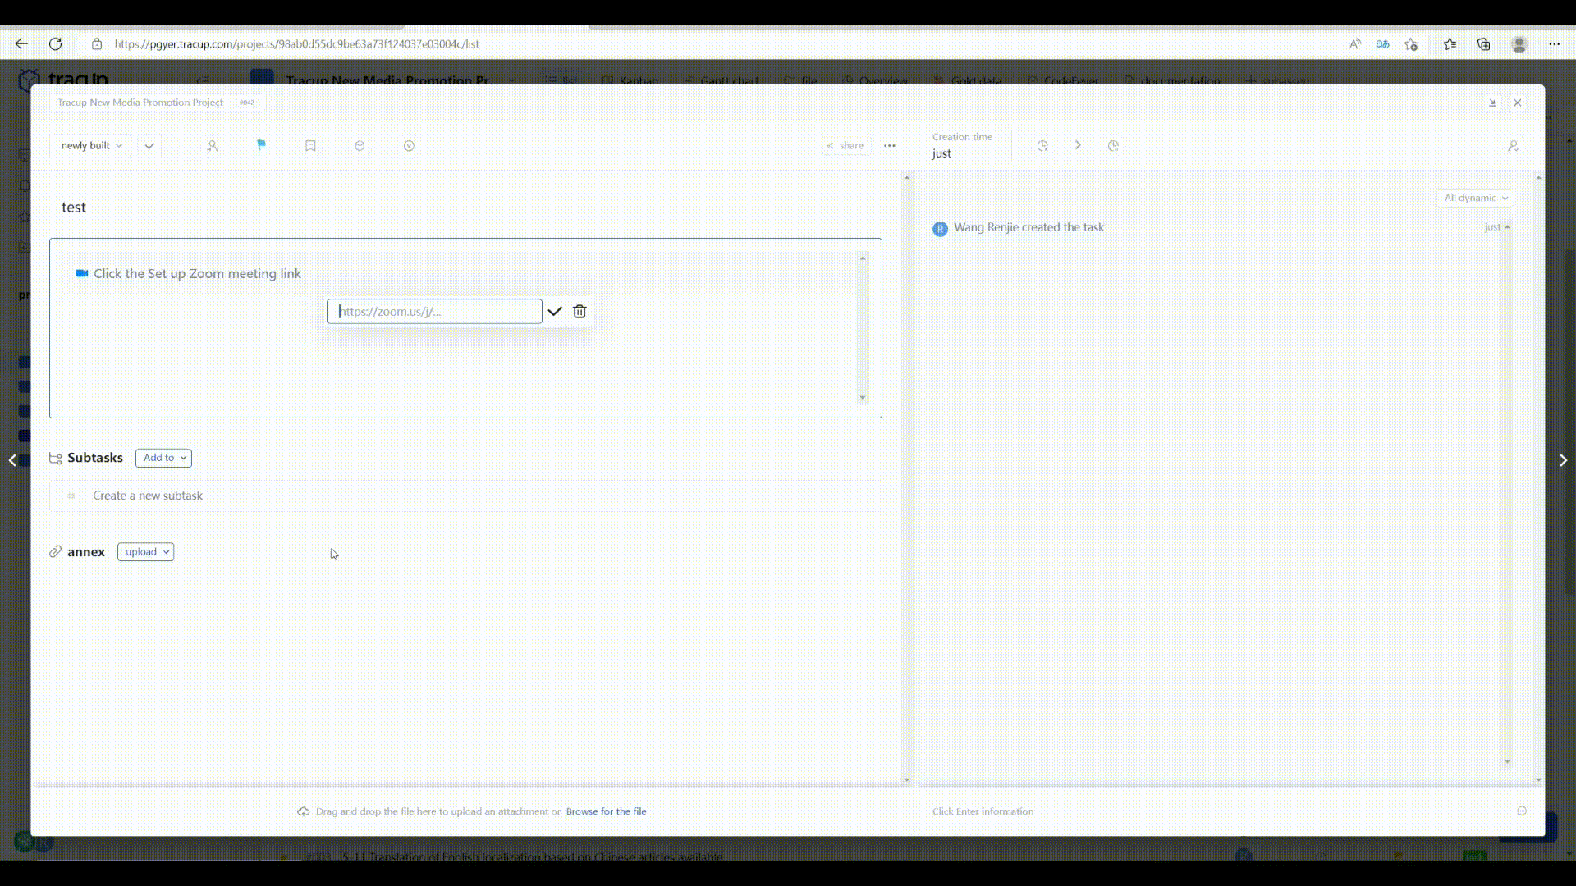Expand the Subtasks 'Add to' dropdown
This screenshot has width=1576, height=886.
[164, 458]
